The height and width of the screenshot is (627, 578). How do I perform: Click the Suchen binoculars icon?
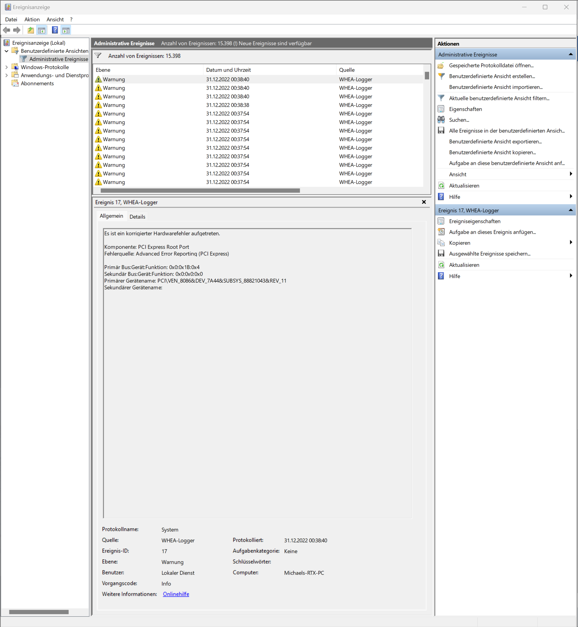(x=441, y=120)
